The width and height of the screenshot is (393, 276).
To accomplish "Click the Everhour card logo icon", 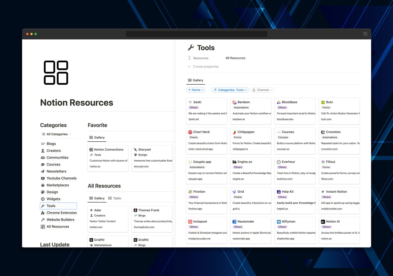I will click(x=279, y=162).
